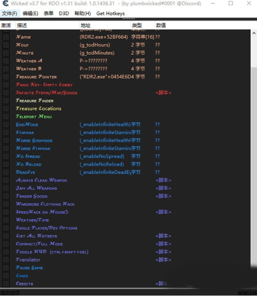Expand the Teleport Menu group checkbox
Image resolution: width=257 pixels, height=296 pixels.
point(6,116)
